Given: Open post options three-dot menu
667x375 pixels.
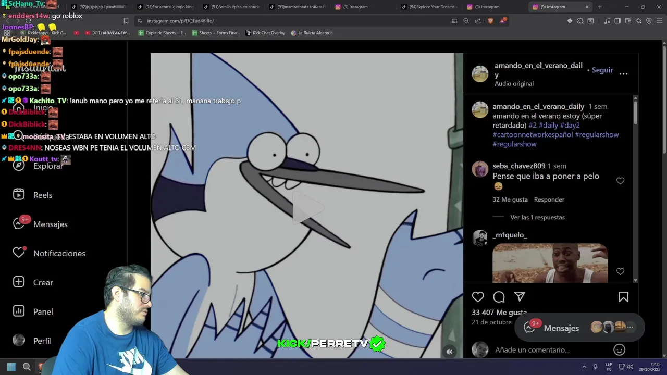Looking at the screenshot, I should pyautogui.click(x=623, y=74).
